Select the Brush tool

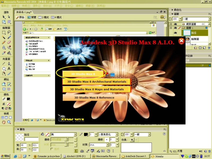coord(9,37)
